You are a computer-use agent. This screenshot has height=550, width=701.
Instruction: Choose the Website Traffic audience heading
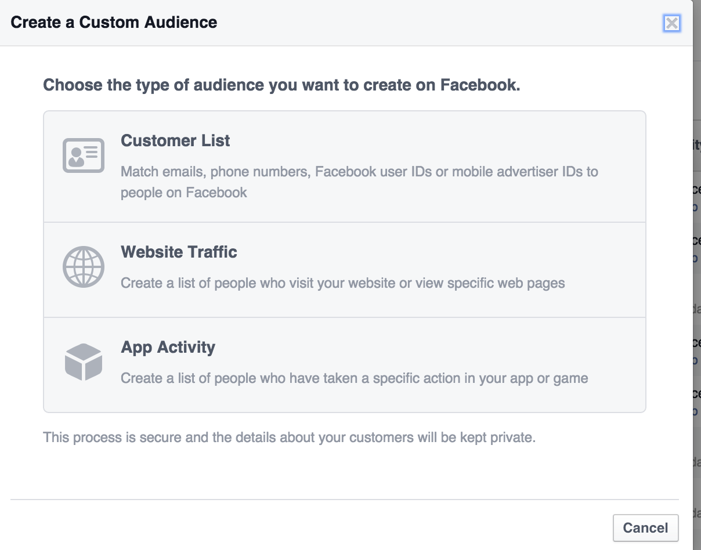coord(179,252)
